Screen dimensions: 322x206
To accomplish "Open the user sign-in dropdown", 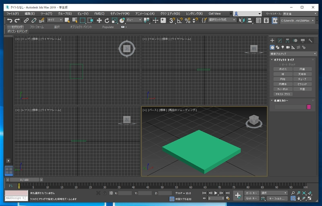I will (x=248, y=14).
